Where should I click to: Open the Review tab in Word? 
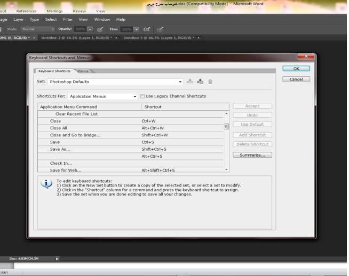tap(79, 11)
